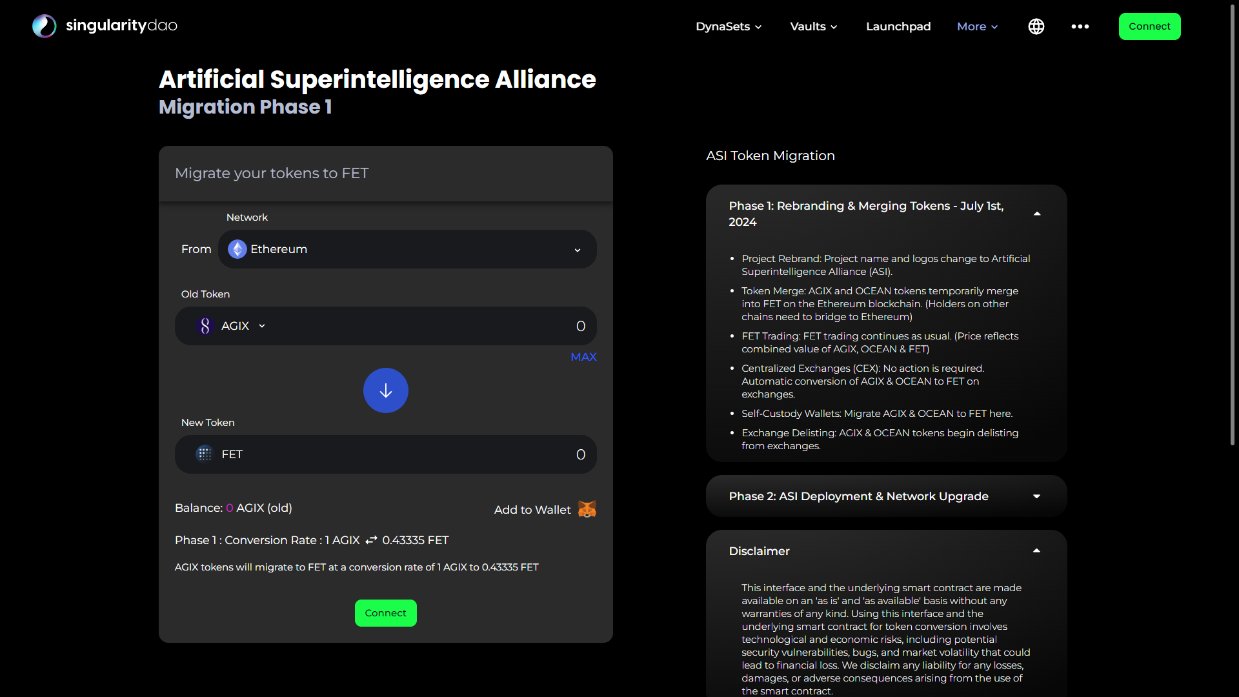Click the FET token icon
The height and width of the screenshot is (697, 1239).
click(x=205, y=454)
